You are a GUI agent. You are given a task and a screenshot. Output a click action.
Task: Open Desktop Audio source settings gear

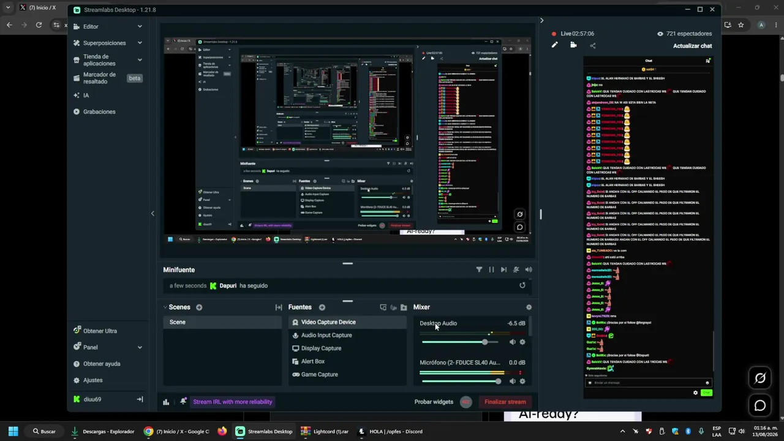tap(522, 342)
